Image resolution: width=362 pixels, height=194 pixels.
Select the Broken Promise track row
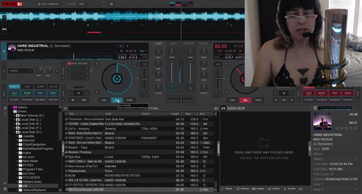(139, 152)
